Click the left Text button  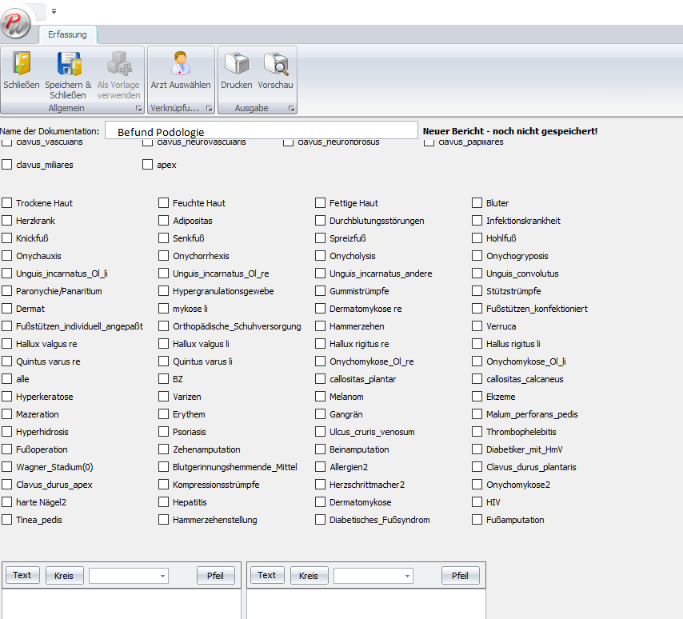[x=22, y=575]
